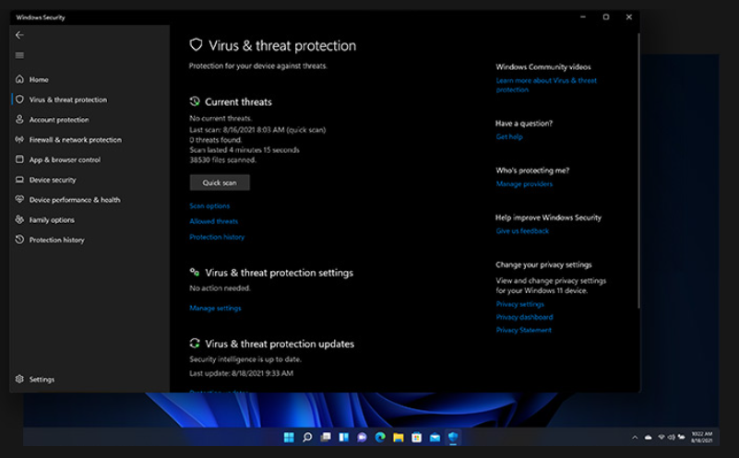Click the Protection history sidebar icon
The image size is (739, 458).
pyautogui.click(x=19, y=240)
